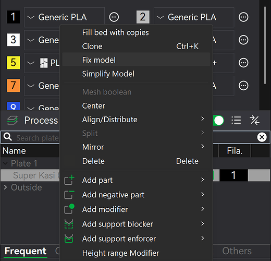Open filament 3 preset dropdown chevron
Viewport: 271px width, 261px height.
(31, 40)
